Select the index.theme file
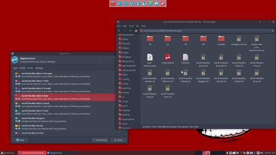 pyautogui.click(x=168, y=59)
